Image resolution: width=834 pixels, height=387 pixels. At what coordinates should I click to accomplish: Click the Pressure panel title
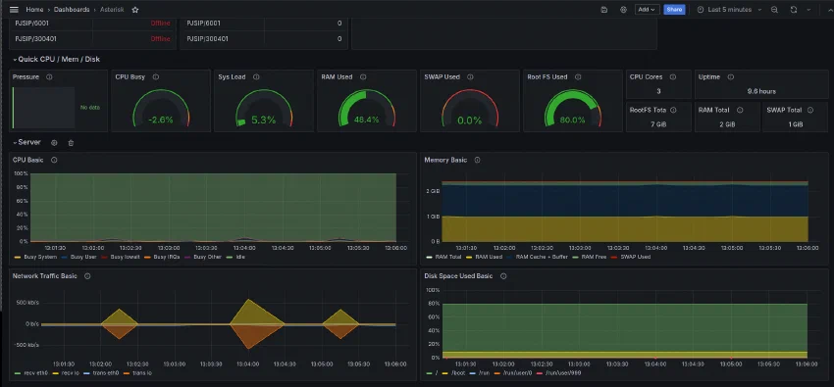click(26, 77)
